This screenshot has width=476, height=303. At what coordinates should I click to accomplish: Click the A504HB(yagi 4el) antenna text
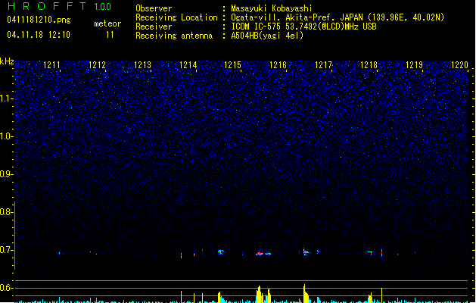pos(267,36)
